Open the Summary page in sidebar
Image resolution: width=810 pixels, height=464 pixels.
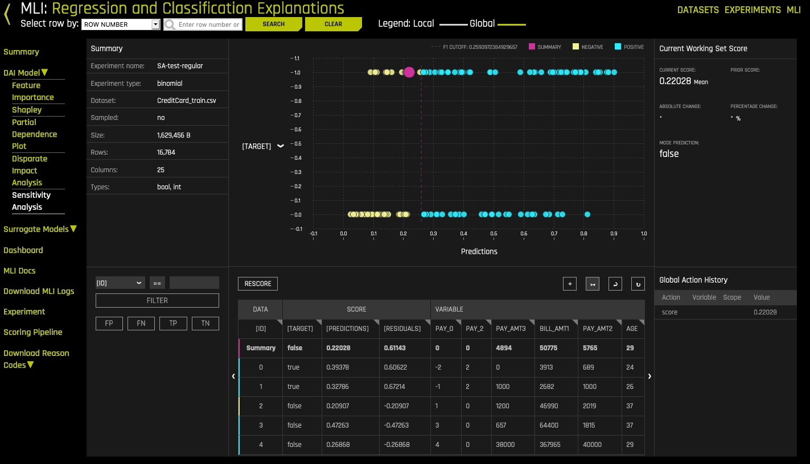click(21, 52)
